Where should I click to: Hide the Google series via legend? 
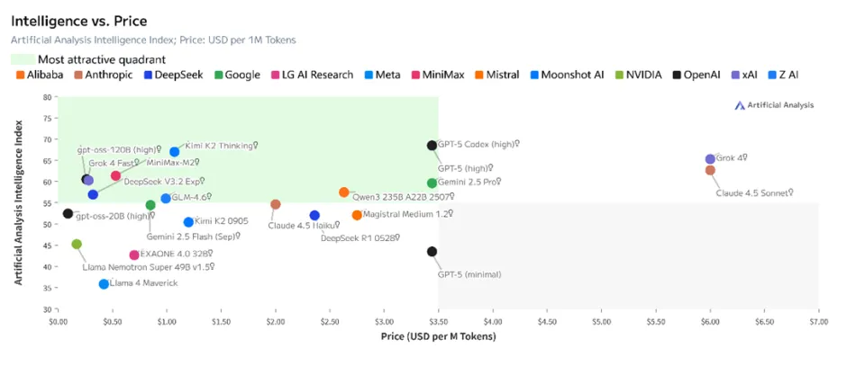click(x=242, y=75)
